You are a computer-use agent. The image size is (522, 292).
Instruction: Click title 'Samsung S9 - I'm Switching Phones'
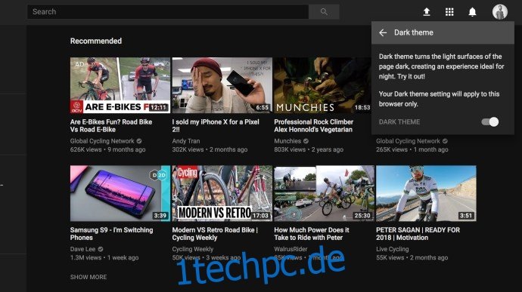pyautogui.click(x=111, y=234)
